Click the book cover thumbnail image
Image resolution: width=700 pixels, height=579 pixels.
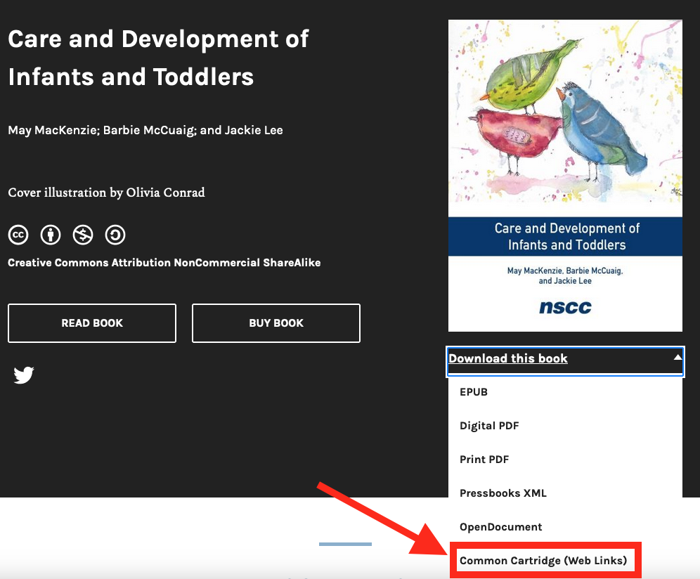click(x=565, y=176)
